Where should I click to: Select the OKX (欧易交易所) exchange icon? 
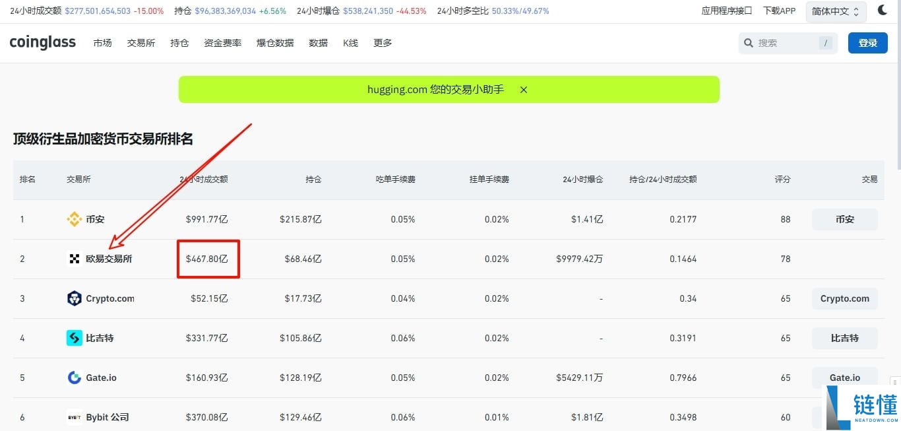tap(73, 259)
